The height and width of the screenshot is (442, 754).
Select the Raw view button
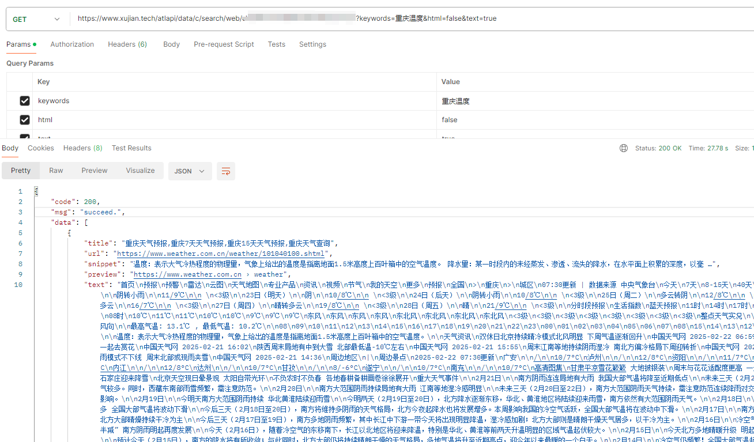[56, 171]
